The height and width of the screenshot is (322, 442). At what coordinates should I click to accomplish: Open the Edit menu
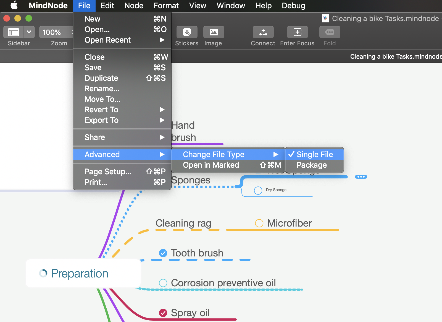[107, 6]
